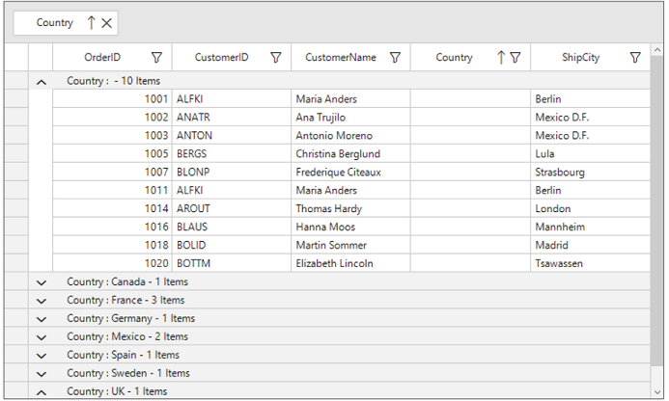Toggle sort arrow in Country group chip
The width and height of the screenshot is (669, 401).
tap(91, 23)
